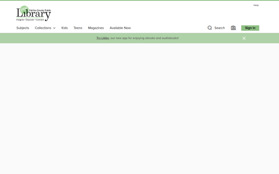Open the Magazines page
This screenshot has width=279, height=174.
pos(96,28)
